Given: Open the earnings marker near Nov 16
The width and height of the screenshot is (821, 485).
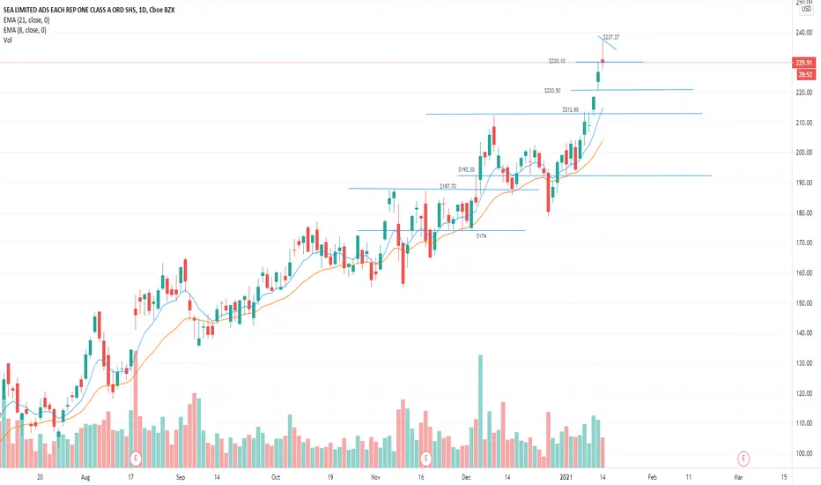Looking at the screenshot, I should 425,459.
